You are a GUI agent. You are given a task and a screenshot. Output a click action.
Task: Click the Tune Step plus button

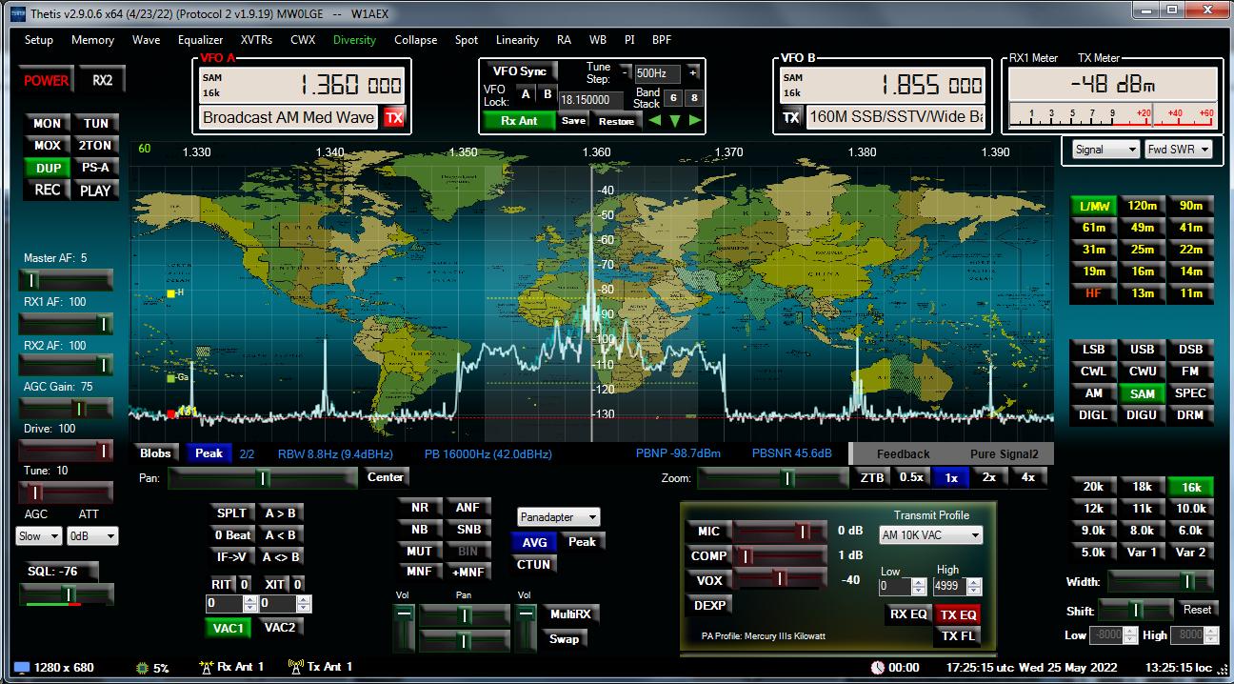(692, 72)
